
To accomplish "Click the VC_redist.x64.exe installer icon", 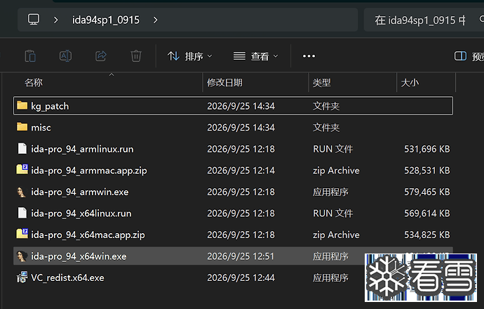I will [22, 277].
